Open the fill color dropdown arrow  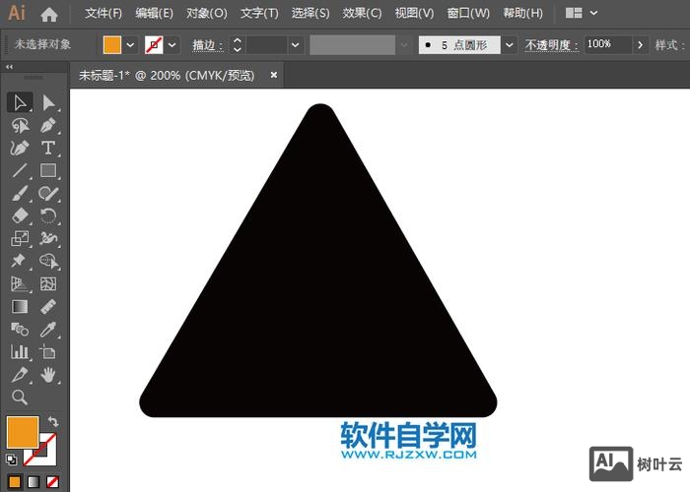click(130, 45)
